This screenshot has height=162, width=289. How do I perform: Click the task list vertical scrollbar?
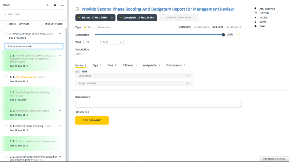click(x=66, y=94)
